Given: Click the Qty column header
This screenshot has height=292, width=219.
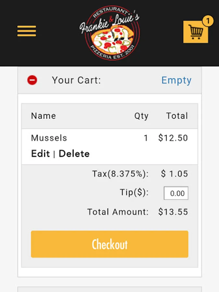Looking at the screenshot, I should (141, 116).
